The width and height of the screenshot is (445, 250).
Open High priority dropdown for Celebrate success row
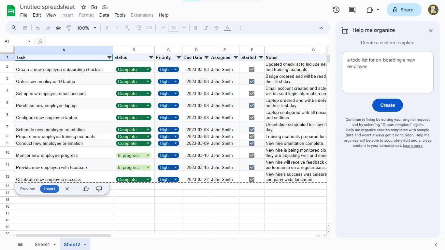[x=176, y=179]
